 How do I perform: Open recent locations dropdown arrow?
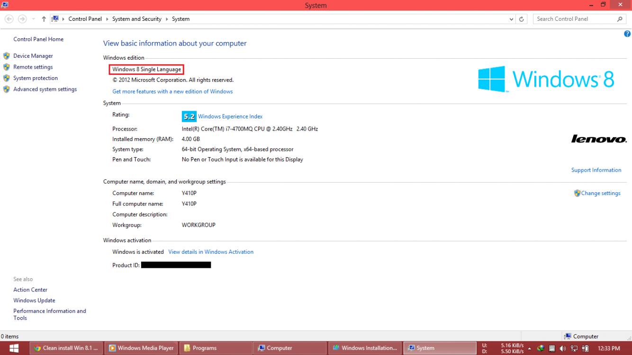click(x=33, y=19)
